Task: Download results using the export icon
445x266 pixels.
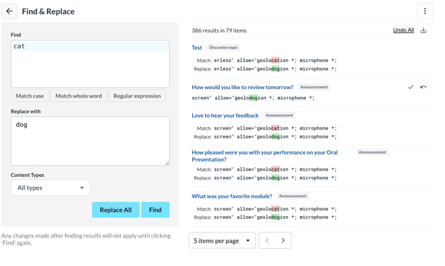Action: pyautogui.click(x=424, y=31)
